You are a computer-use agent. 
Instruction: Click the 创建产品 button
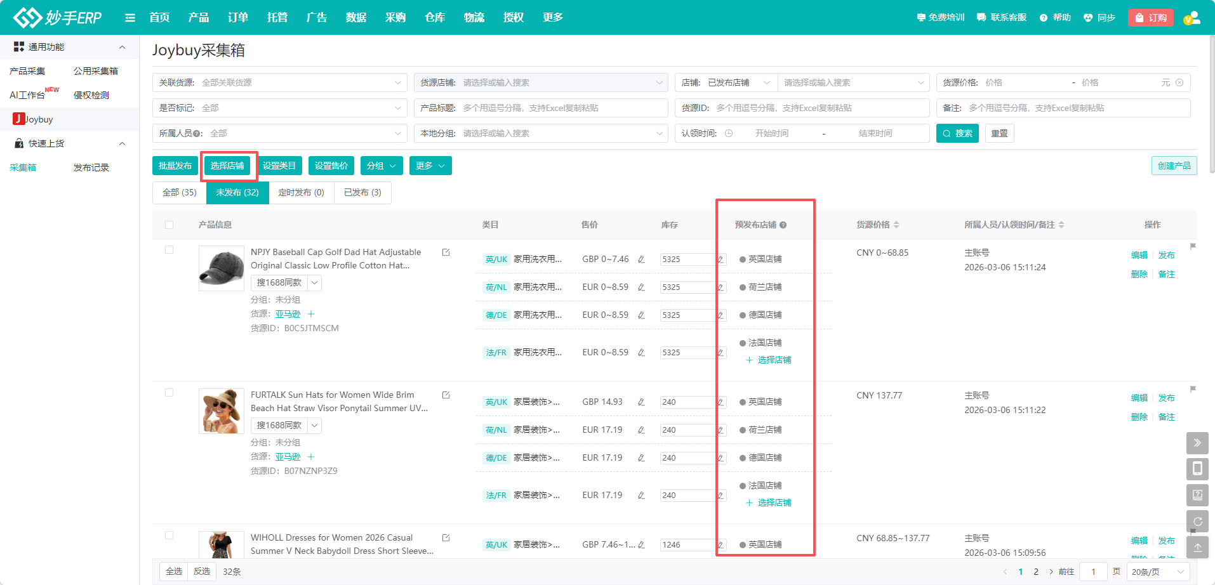(1174, 166)
